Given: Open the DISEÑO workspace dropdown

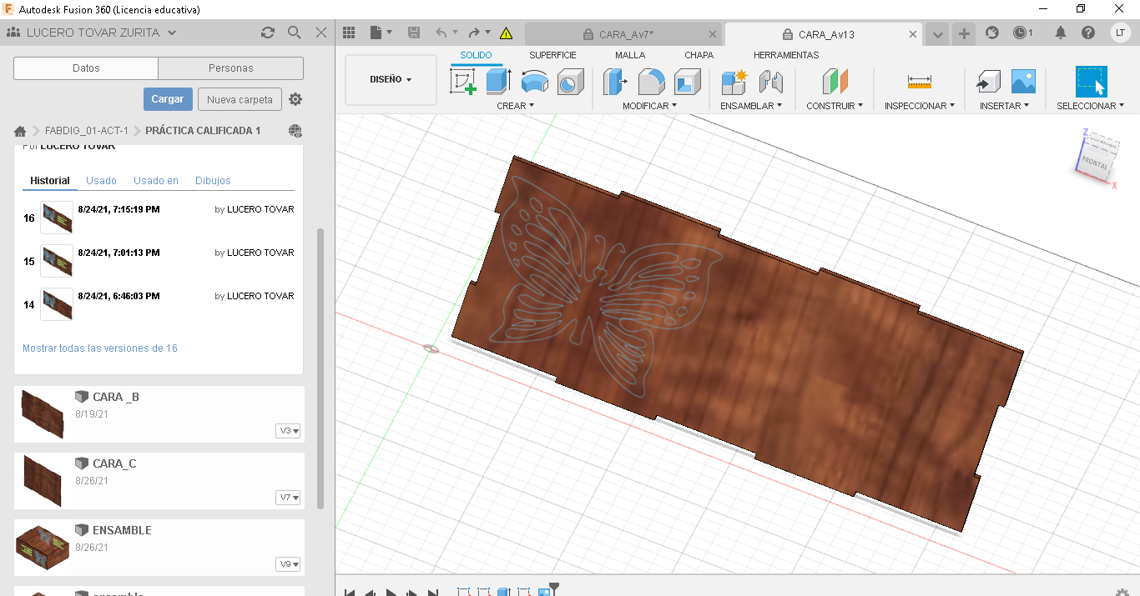Looking at the screenshot, I should click(x=391, y=80).
